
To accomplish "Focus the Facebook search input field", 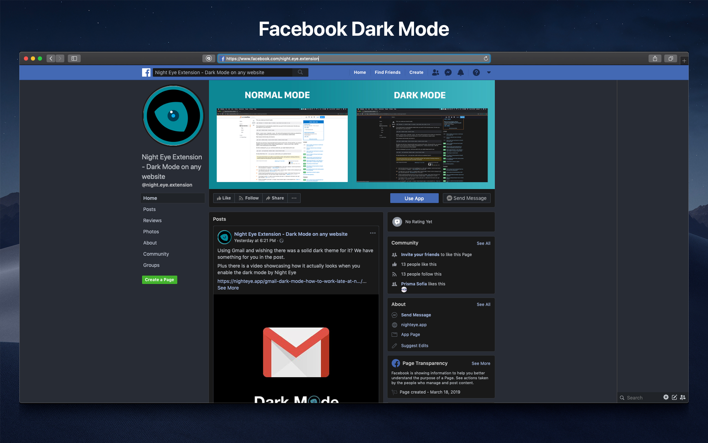I will point(222,72).
